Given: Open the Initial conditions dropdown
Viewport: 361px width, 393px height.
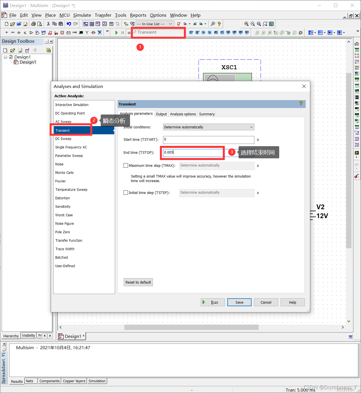Looking at the screenshot, I should coord(208,127).
